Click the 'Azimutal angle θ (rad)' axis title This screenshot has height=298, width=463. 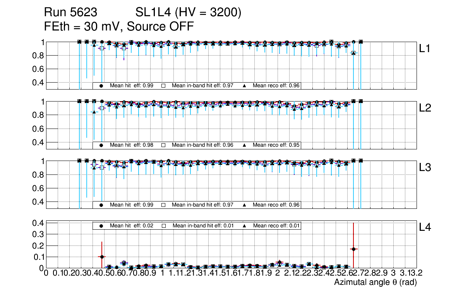pyautogui.click(x=375, y=282)
